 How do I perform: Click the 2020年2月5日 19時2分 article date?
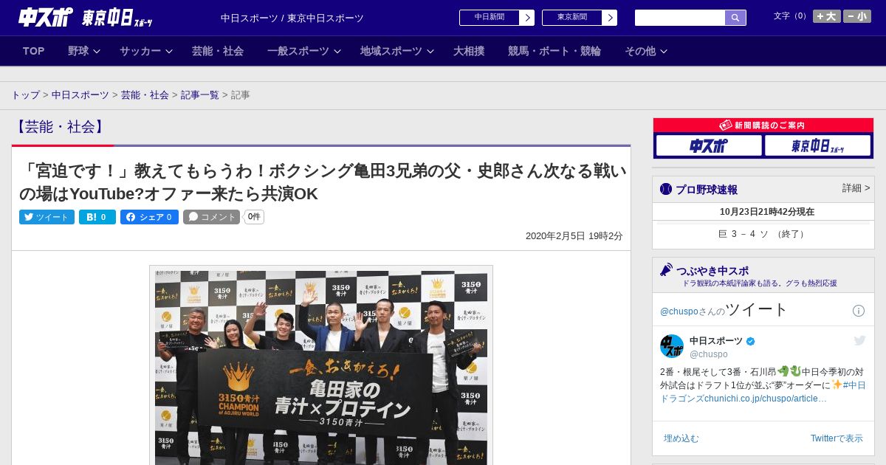(574, 236)
